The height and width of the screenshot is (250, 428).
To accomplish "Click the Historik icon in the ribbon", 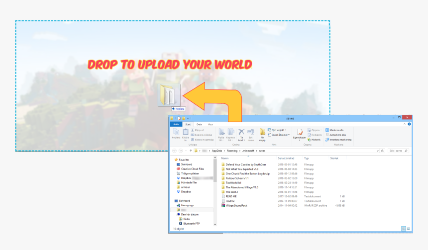I will click(309, 140).
